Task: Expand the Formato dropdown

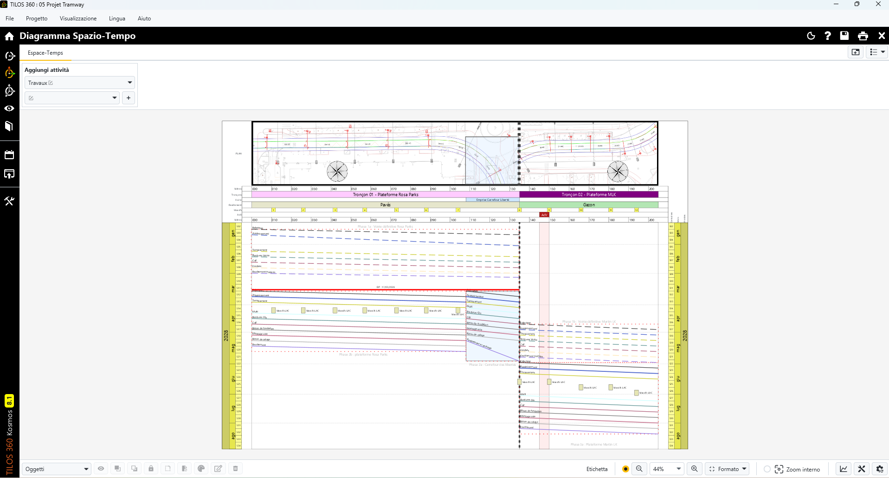Action: 728,469
